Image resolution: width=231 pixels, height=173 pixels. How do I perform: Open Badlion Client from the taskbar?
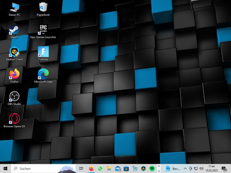tap(143, 168)
